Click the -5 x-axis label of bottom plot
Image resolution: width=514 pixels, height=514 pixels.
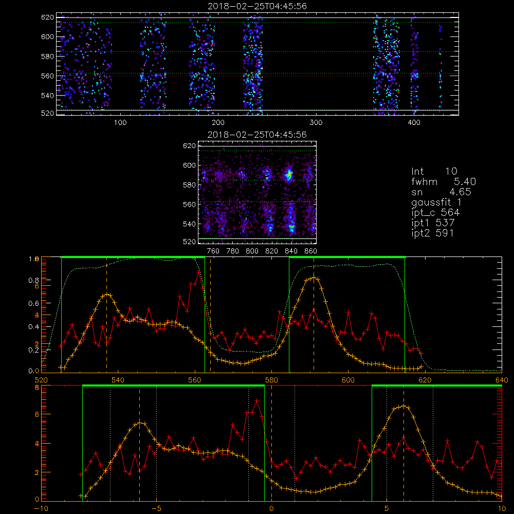[156, 509]
